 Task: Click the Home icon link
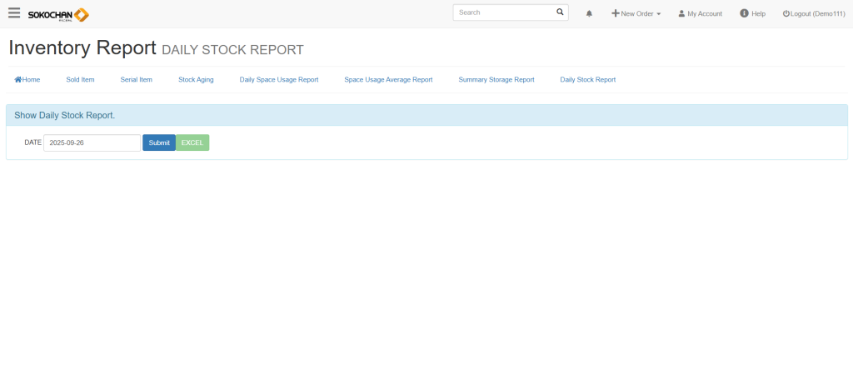click(18, 80)
